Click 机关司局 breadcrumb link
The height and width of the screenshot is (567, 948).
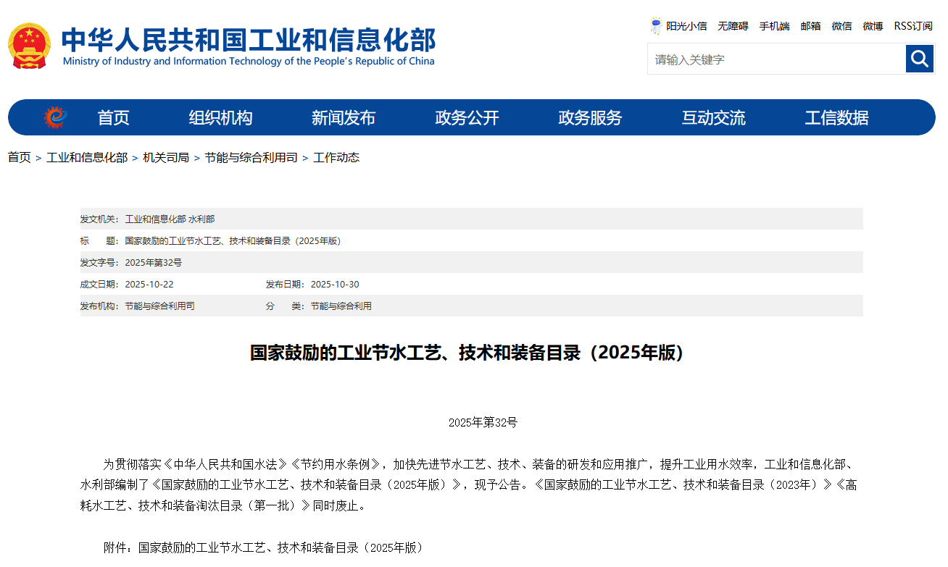(166, 158)
